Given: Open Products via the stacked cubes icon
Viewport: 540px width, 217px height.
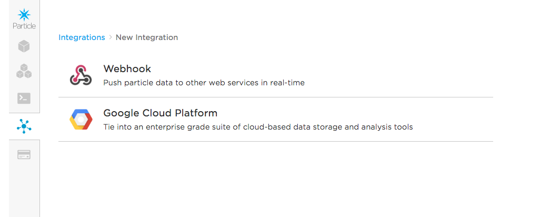Looking at the screenshot, I should (24, 71).
